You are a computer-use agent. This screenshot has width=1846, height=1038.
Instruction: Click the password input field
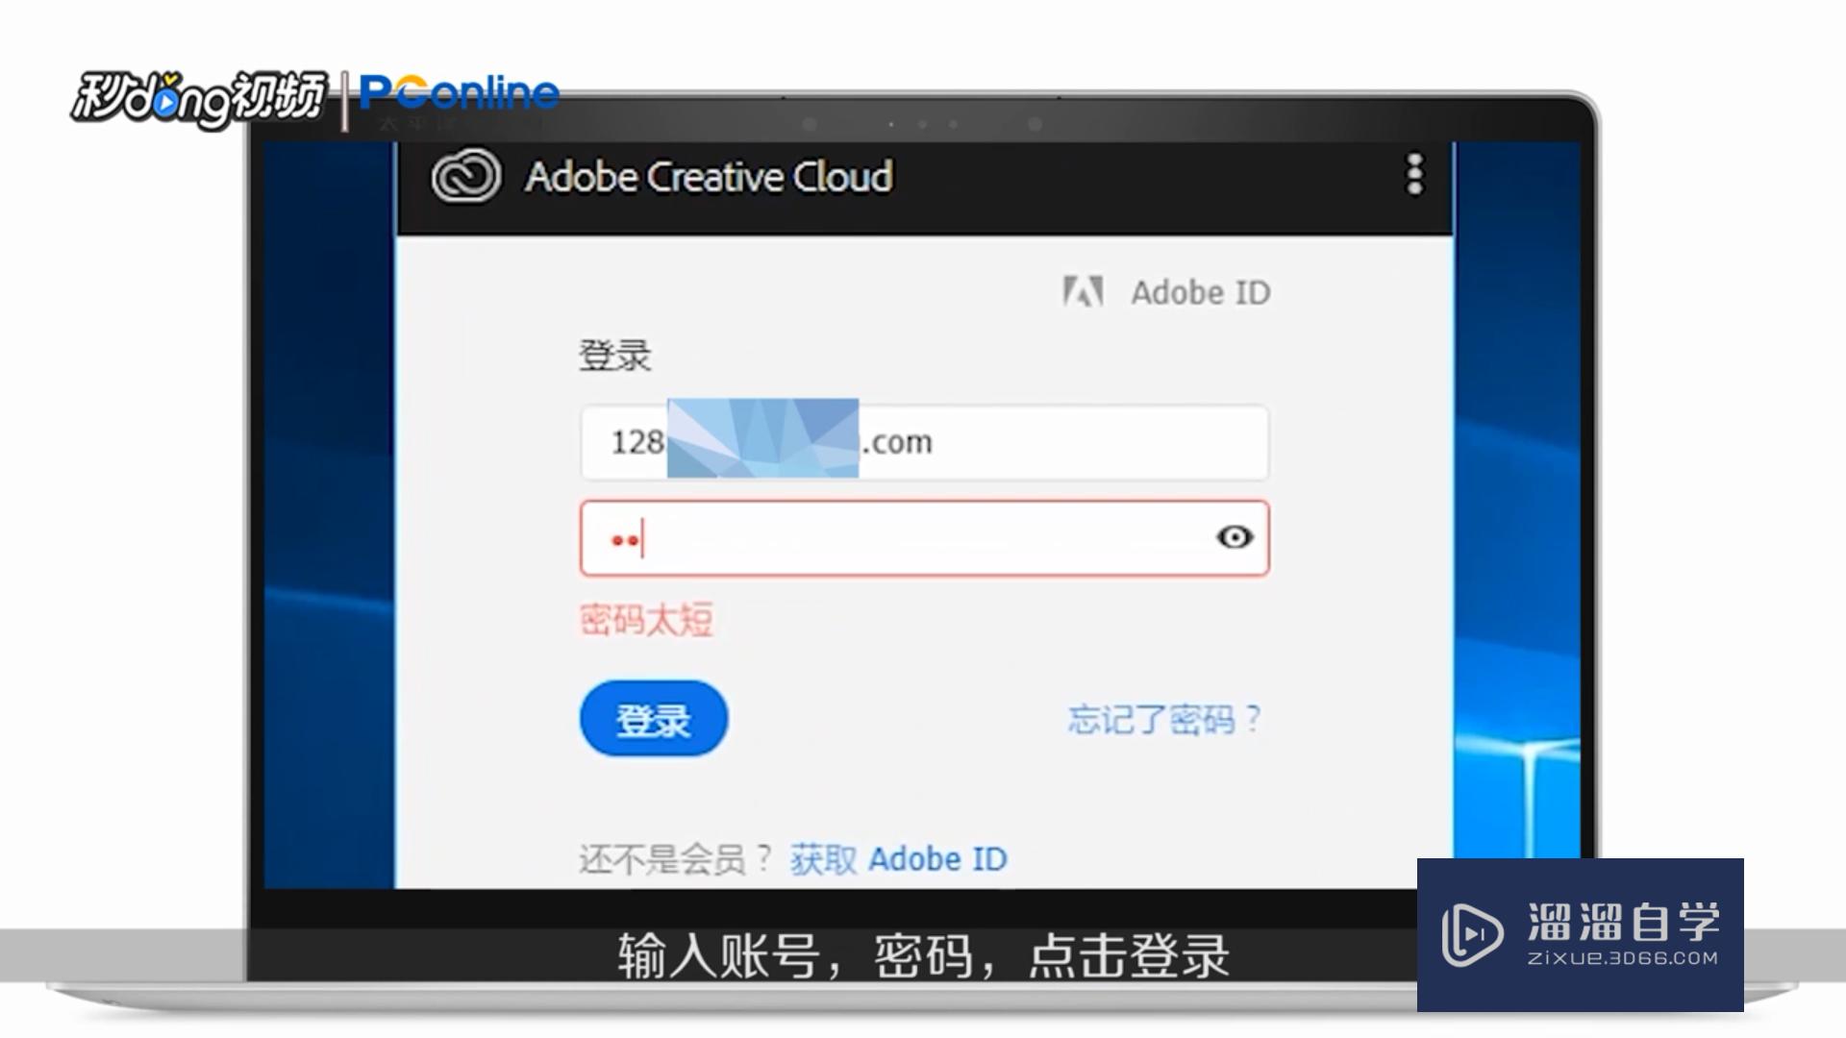pos(924,538)
